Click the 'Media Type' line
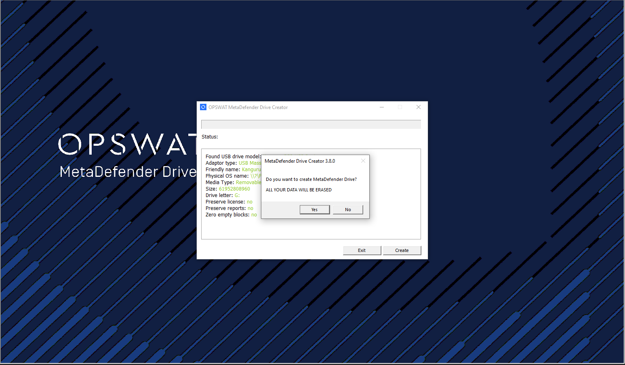The image size is (625, 365). tap(234, 182)
